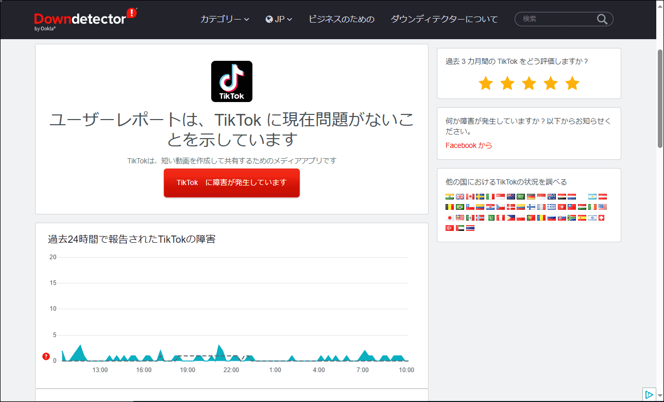Rate TikTok one star
The image size is (664, 402).
486,83
